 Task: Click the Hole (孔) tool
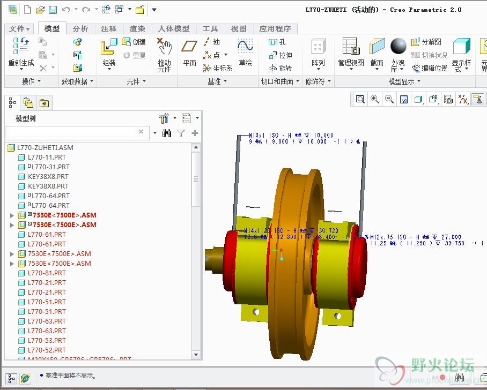pyautogui.click(x=277, y=42)
